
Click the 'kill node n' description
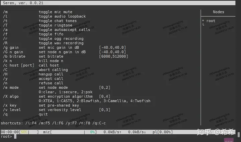[x=51, y=61]
